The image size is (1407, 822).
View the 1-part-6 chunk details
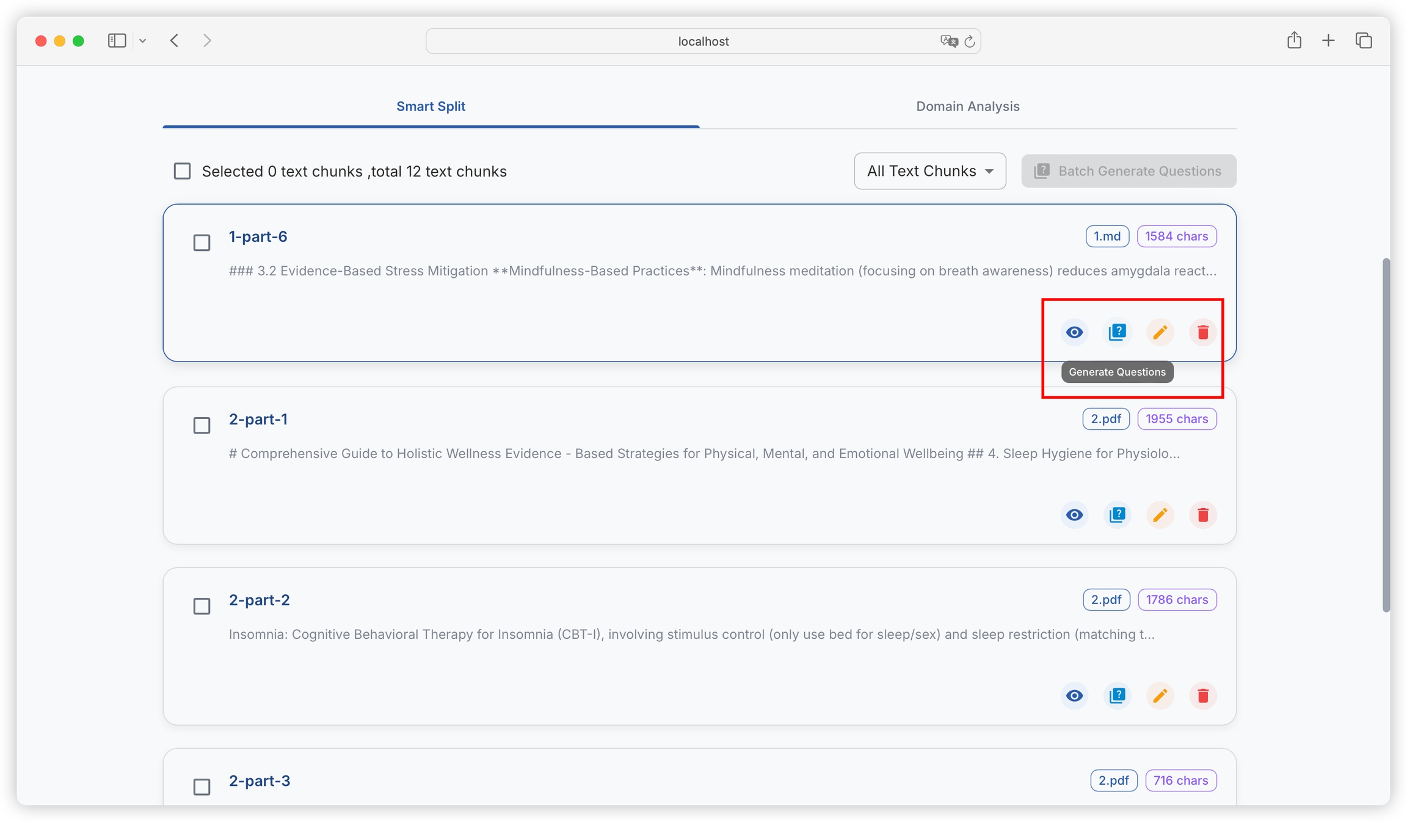point(1074,332)
